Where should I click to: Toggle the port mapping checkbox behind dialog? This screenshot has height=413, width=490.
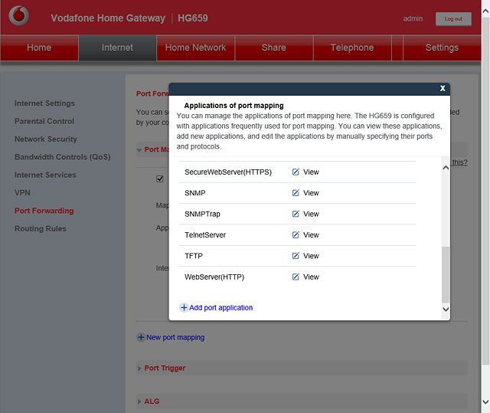tap(160, 179)
